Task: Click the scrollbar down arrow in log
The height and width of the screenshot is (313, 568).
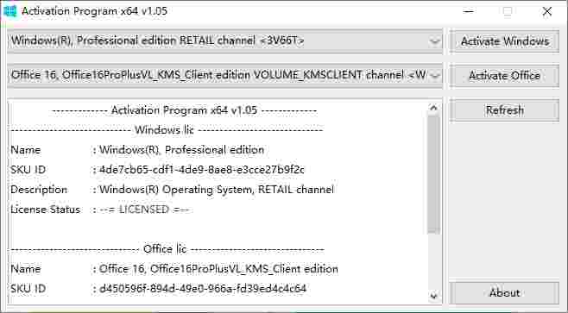Action: point(433,296)
